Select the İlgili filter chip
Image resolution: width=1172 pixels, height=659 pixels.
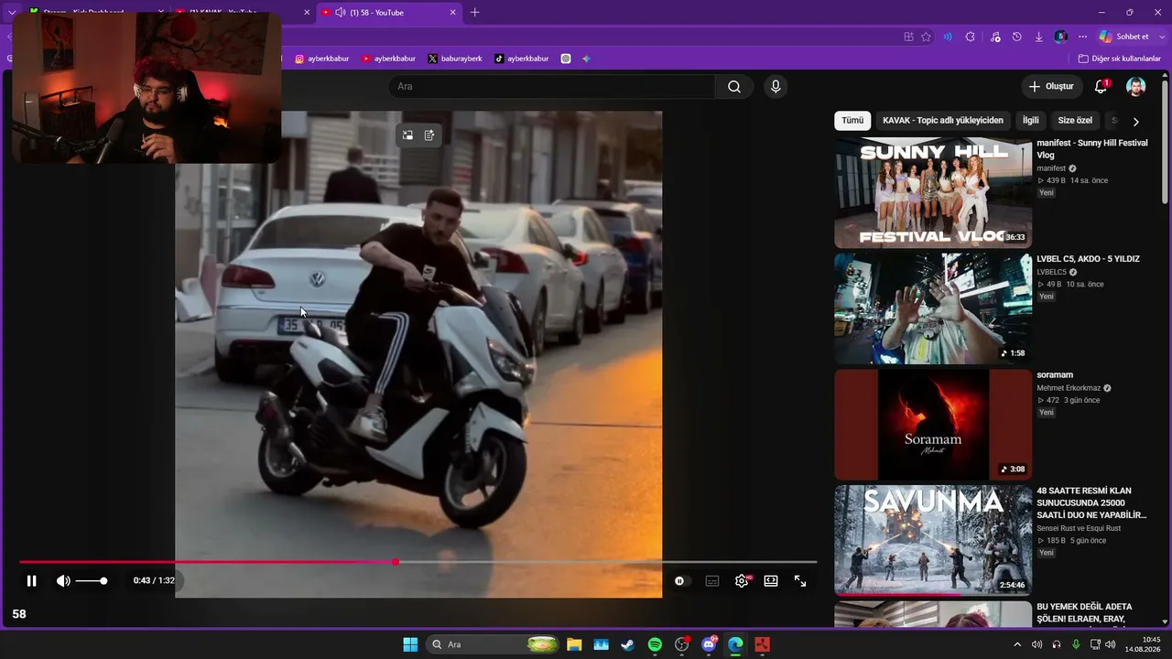1031,121
